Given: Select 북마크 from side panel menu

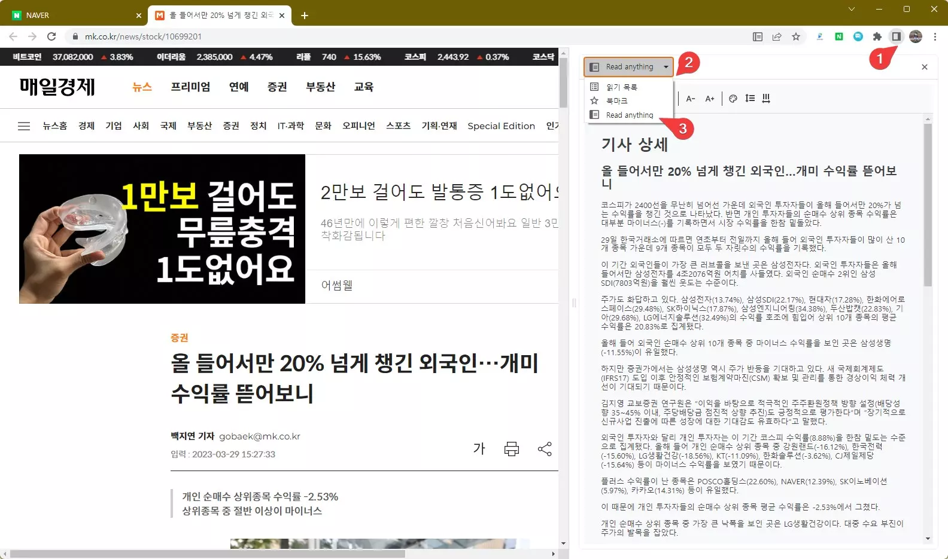Looking at the screenshot, I should (628, 101).
